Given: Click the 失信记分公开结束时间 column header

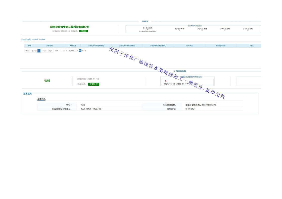Looking at the screenshot, I should [127, 46].
